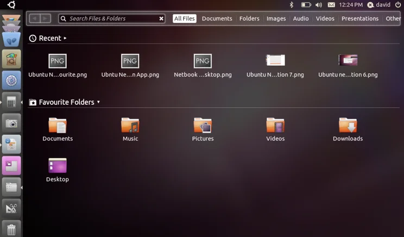Clear the search with the X button
The width and height of the screenshot is (404, 237).
161,18
